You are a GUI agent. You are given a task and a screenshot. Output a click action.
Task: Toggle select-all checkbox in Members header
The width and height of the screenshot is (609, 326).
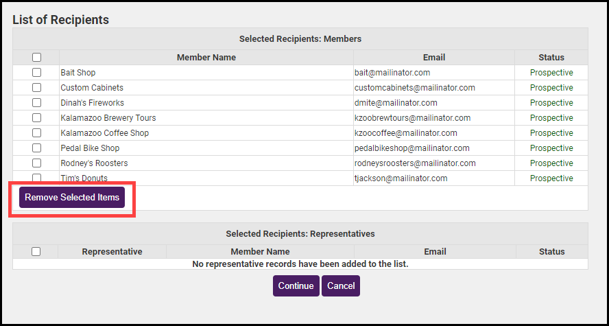pyautogui.click(x=36, y=58)
